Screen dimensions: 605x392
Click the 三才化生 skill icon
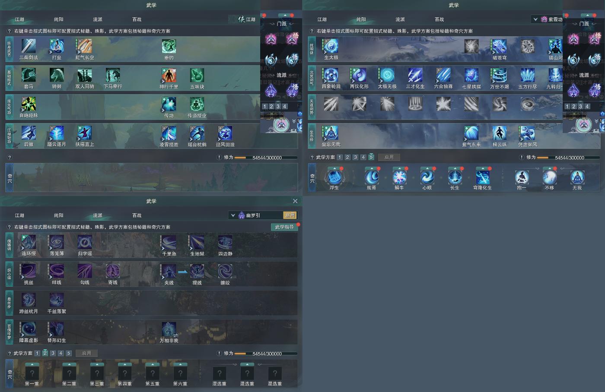coord(415,75)
